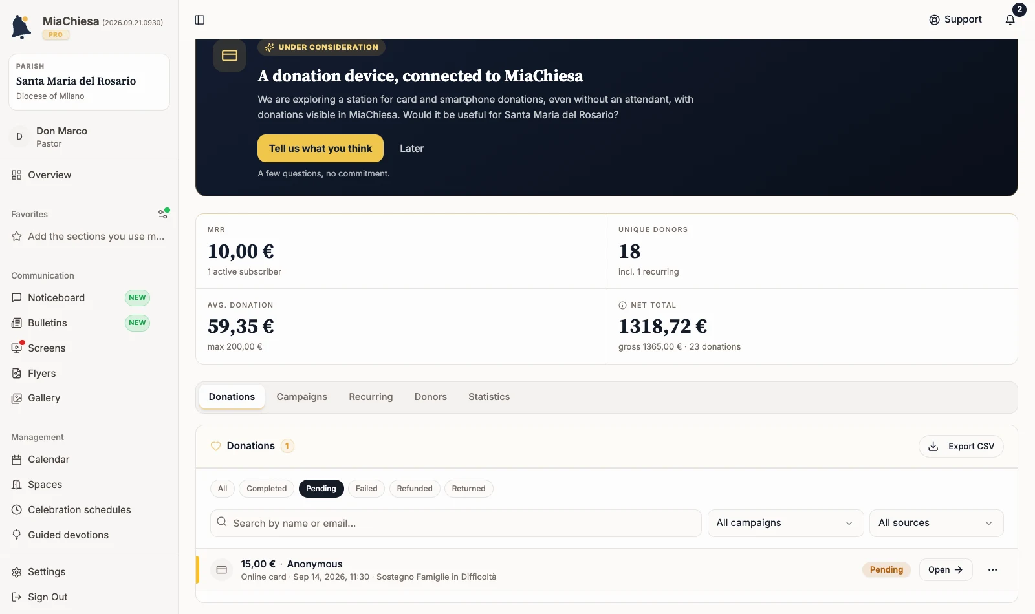
Task: Click the heart icon beside Donations heading
Action: click(x=216, y=446)
